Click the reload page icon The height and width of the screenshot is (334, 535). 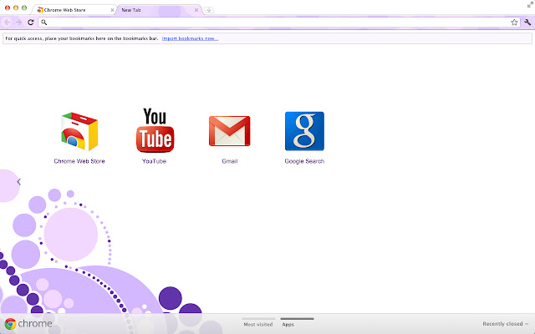click(31, 23)
